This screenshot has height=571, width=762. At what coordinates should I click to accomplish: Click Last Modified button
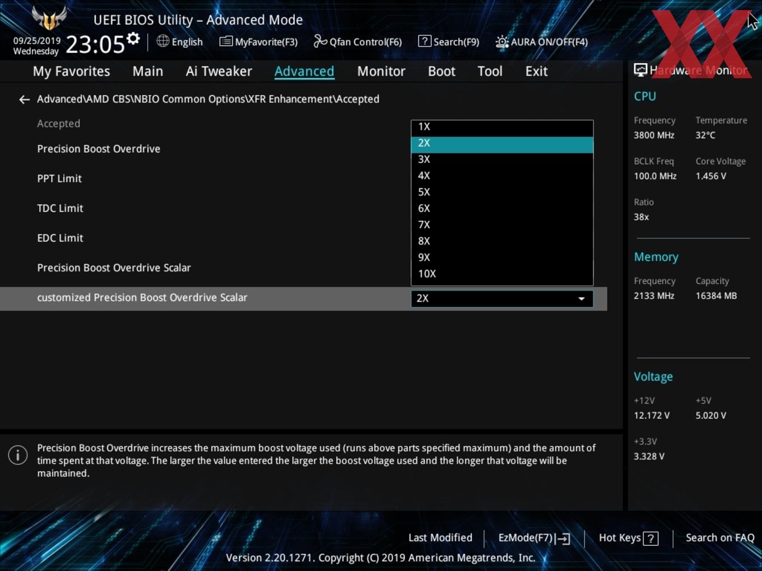click(x=440, y=538)
